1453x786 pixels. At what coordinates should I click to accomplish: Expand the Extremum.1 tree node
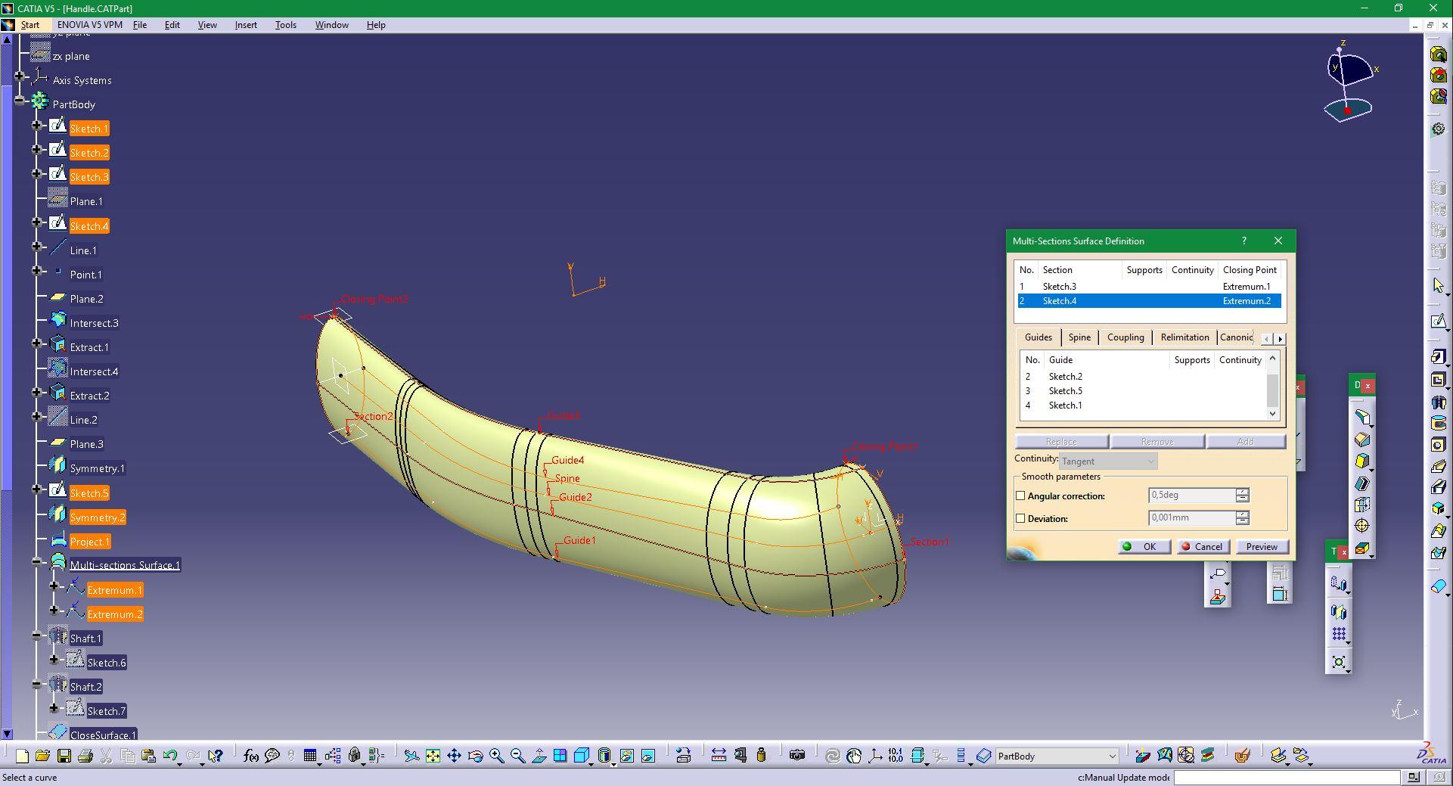[54, 586]
